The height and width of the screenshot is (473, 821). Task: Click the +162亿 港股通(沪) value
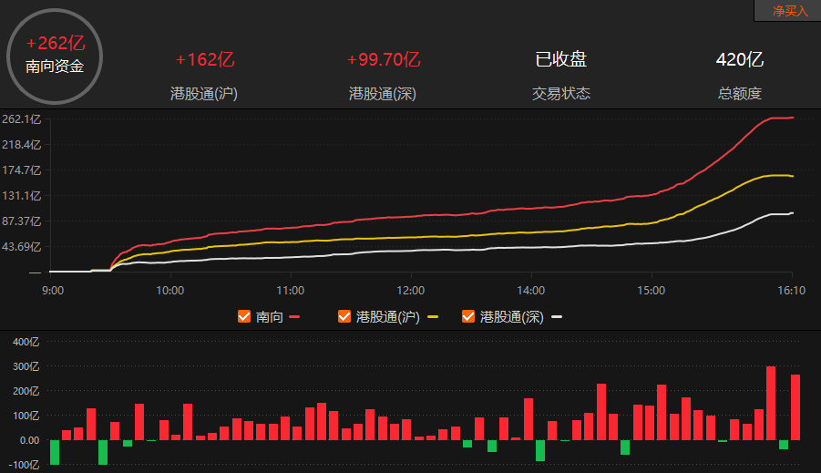(205, 59)
